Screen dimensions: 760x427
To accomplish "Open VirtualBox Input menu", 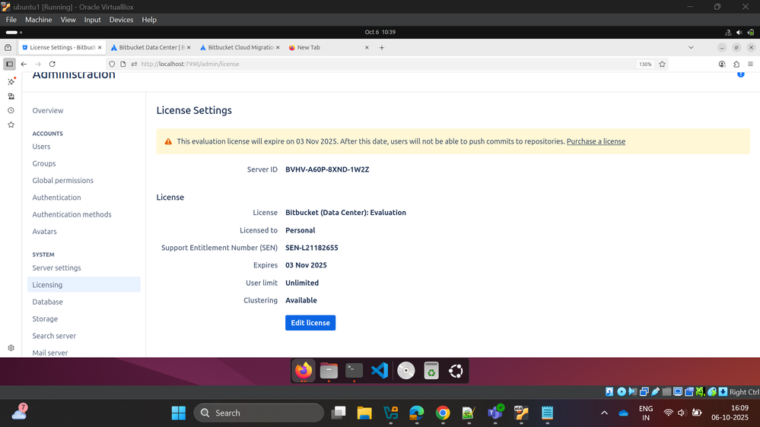I will [92, 20].
